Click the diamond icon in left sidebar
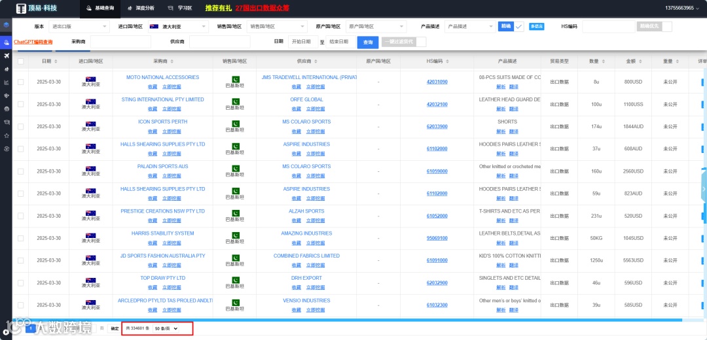 [6, 95]
